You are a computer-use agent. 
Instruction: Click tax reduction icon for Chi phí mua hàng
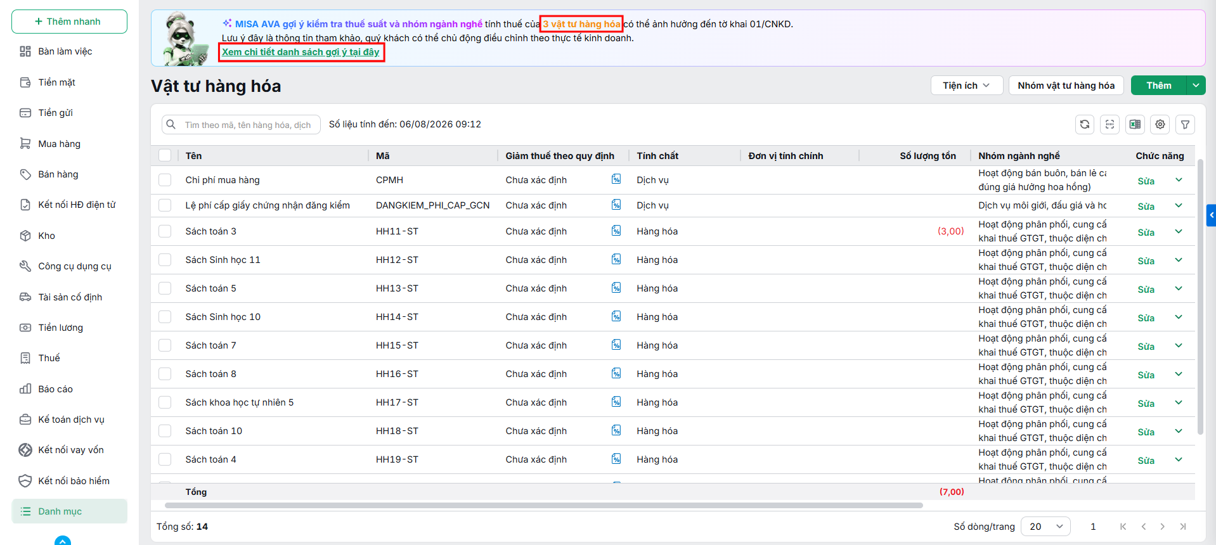(x=616, y=179)
